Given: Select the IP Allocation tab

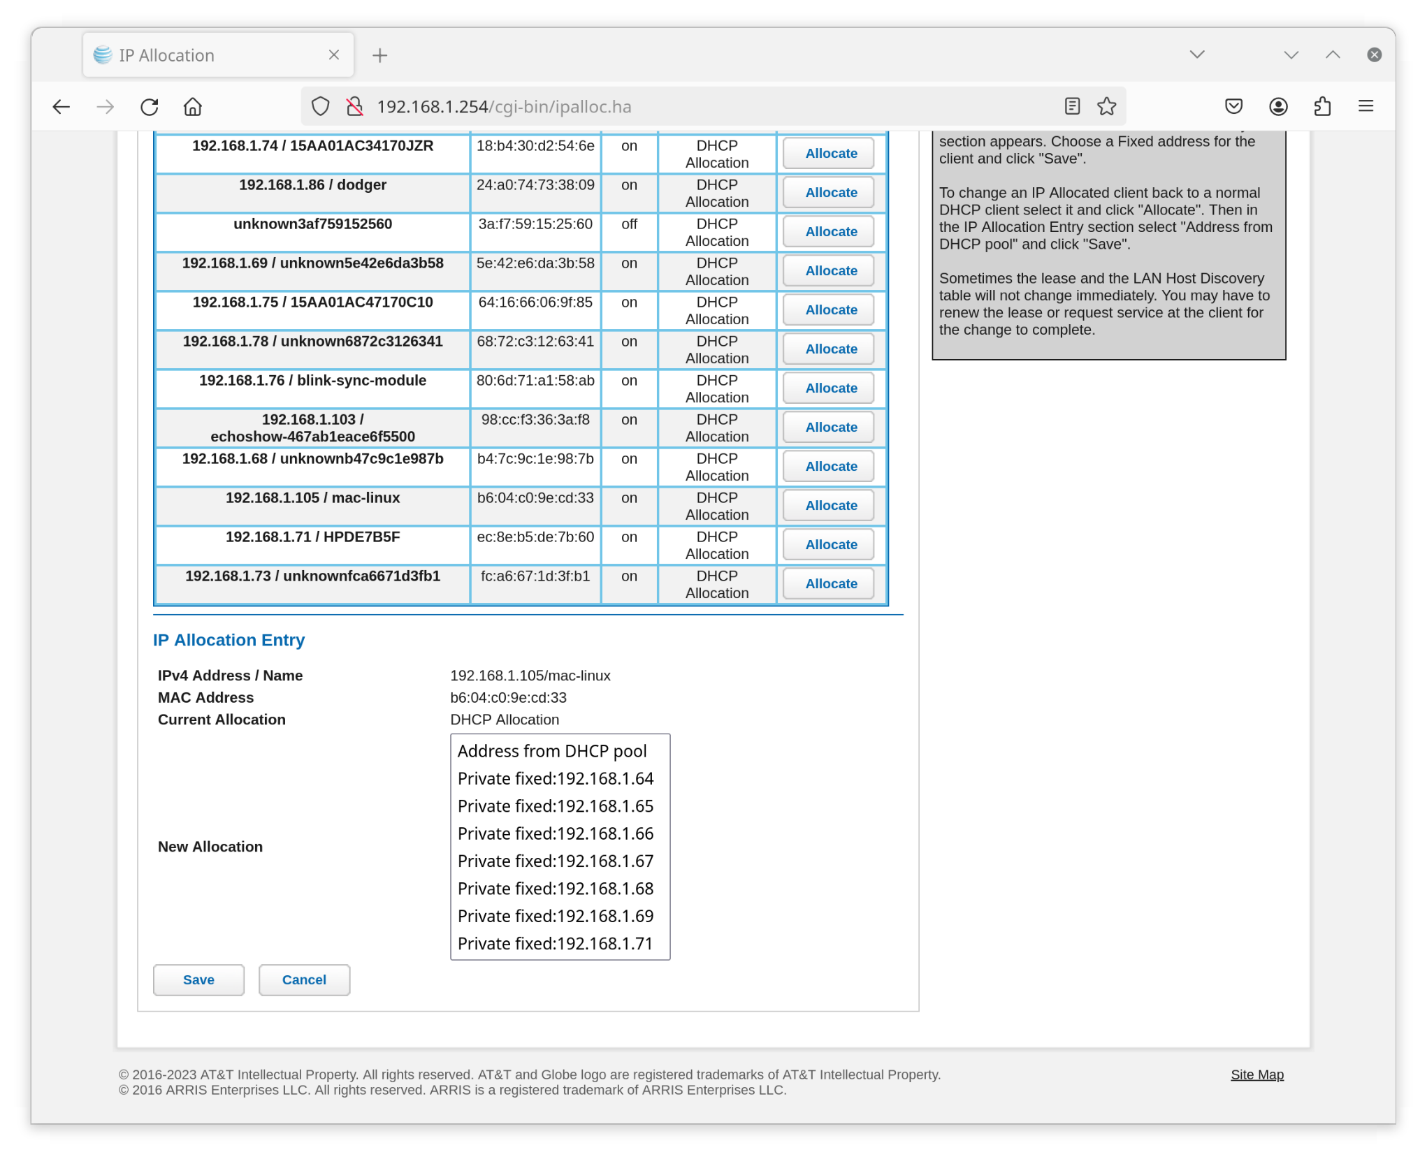Looking at the screenshot, I should click(218, 55).
